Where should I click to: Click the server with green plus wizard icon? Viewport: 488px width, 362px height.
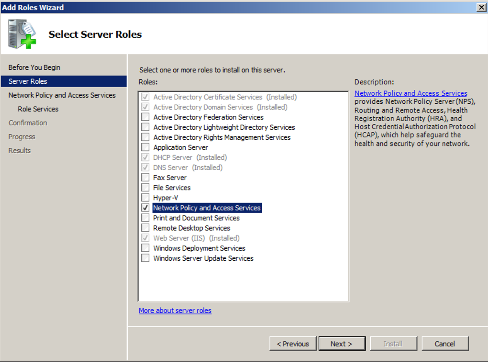point(22,34)
